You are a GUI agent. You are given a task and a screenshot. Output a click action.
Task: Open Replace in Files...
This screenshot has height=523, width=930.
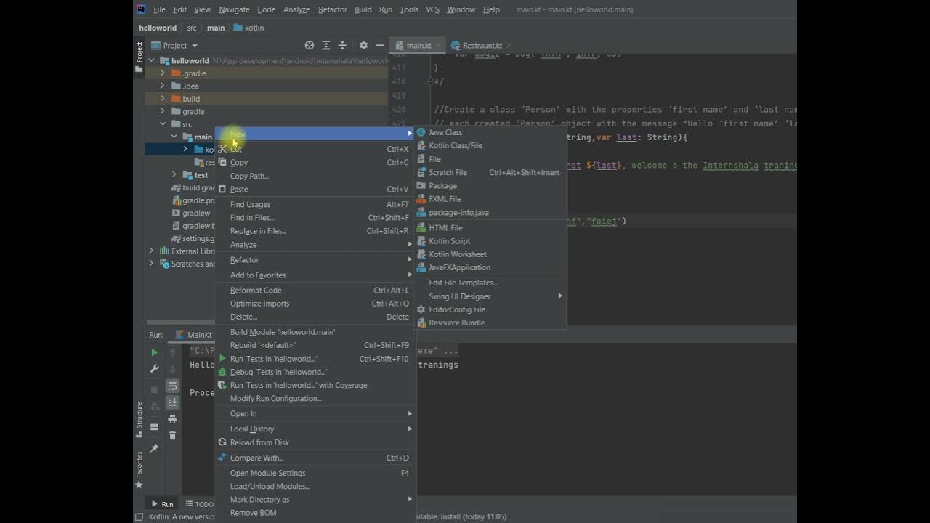[315, 231]
